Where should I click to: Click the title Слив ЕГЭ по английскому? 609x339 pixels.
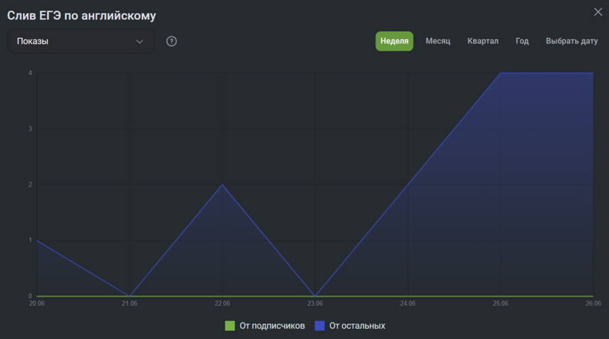tap(82, 16)
